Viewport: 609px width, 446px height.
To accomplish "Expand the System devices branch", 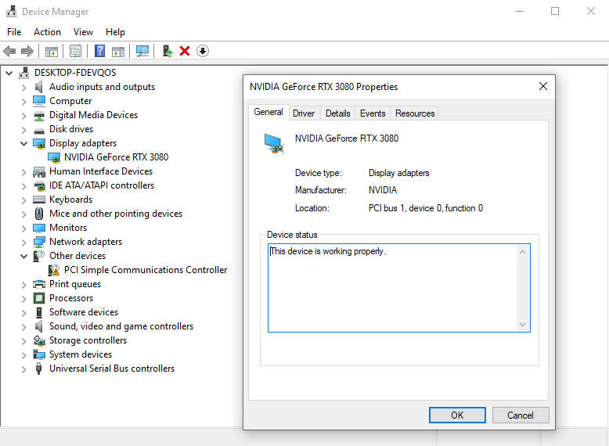I will coord(23,355).
